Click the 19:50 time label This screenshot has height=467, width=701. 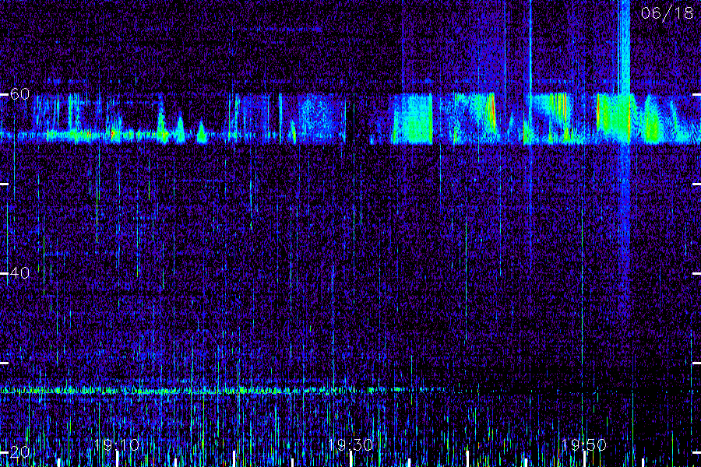[x=584, y=444]
